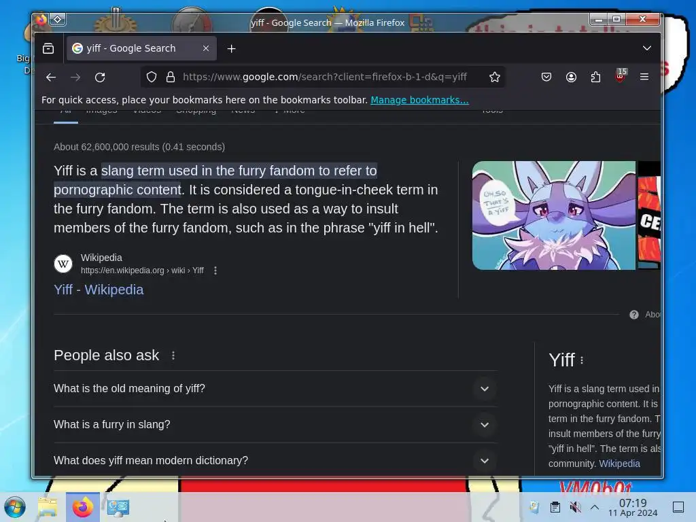
Task: Click the Wikipedia link in knowledge panel
Action: tap(619, 464)
